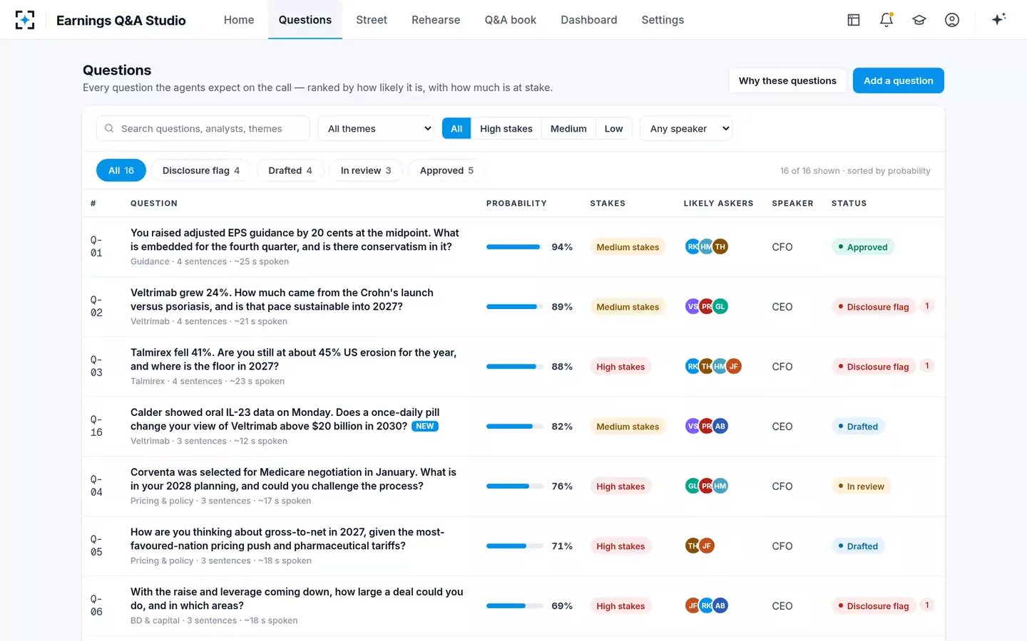
Task: Select the High stakes filter segment
Action: [506, 129]
